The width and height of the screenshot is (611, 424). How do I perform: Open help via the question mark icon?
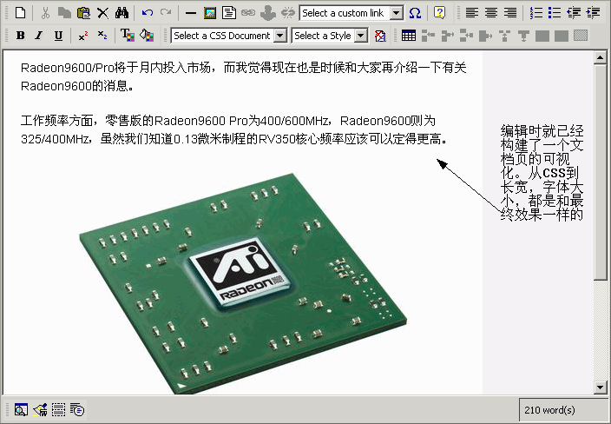pos(439,13)
